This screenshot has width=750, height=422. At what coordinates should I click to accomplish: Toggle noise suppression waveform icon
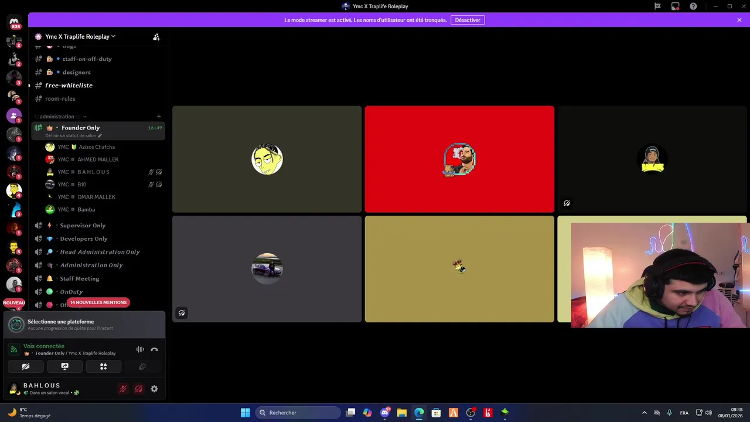pos(140,349)
